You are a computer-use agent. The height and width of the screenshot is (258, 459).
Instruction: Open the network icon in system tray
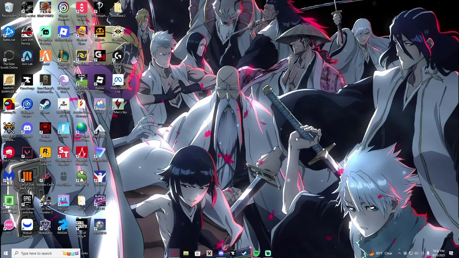pyautogui.click(x=411, y=253)
